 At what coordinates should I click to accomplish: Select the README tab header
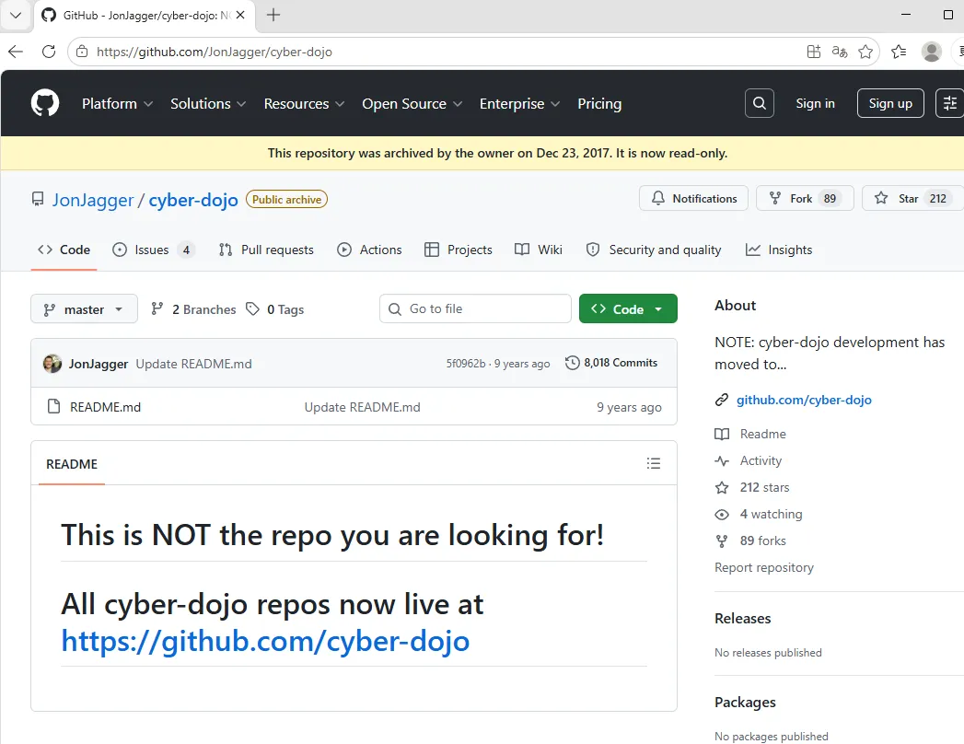71,464
